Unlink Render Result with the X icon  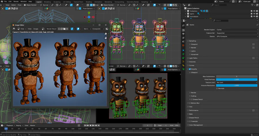click(67, 29)
